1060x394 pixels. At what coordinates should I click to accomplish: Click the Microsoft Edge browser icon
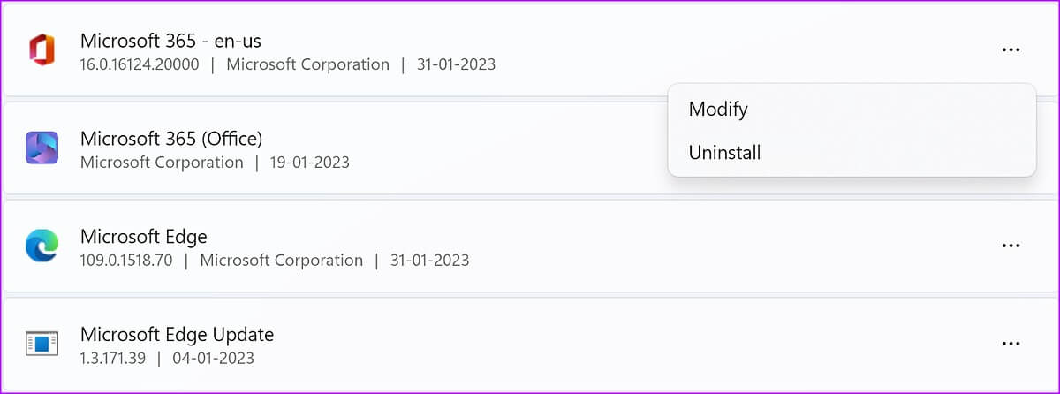(42, 245)
